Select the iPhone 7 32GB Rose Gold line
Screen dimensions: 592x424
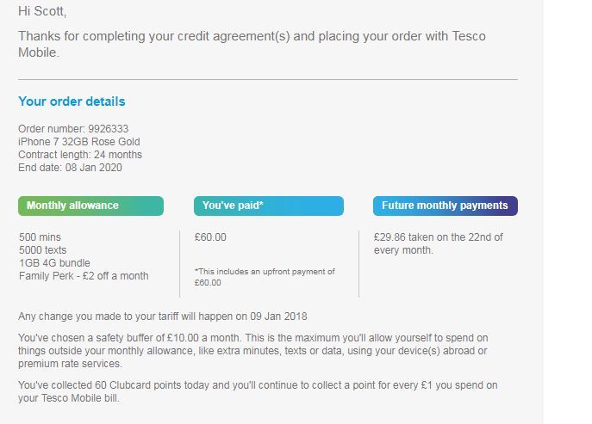point(79,142)
